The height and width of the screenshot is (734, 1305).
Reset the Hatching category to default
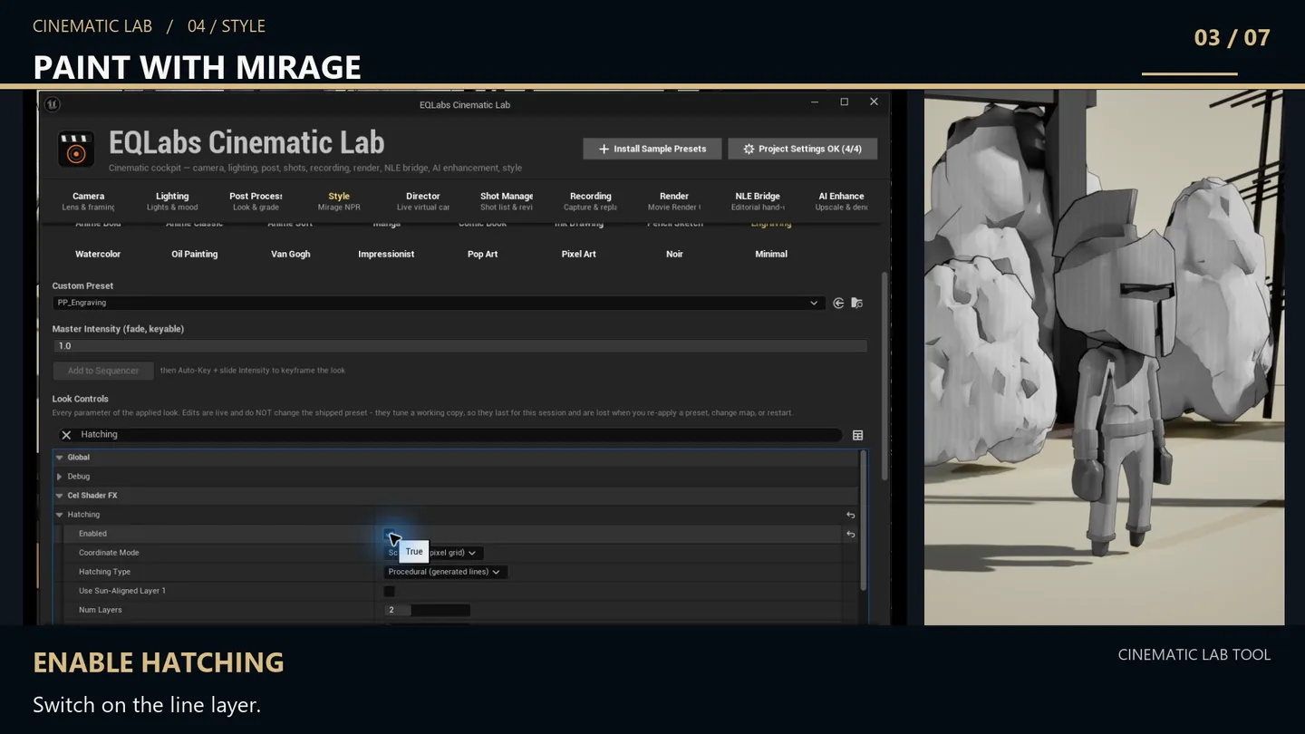click(x=850, y=515)
